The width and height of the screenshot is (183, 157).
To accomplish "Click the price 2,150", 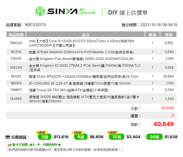I will tap(169, 59).
